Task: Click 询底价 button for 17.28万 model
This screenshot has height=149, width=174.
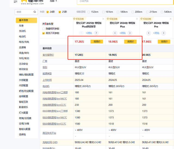Action: 97,42
